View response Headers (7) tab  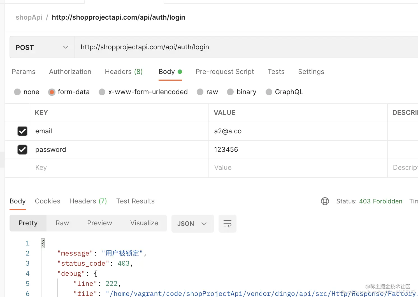click(x=88, y=201)
